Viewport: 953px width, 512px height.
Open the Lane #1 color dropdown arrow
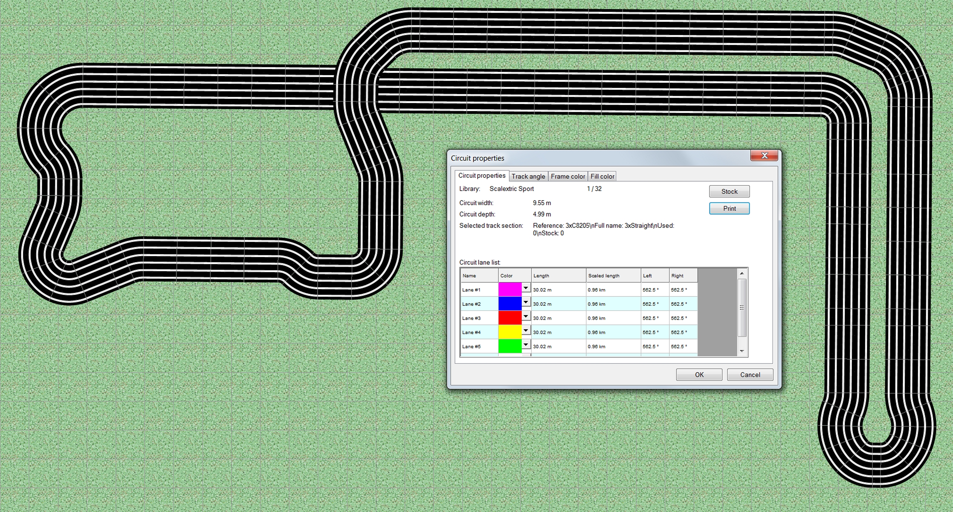click(525, 288)
